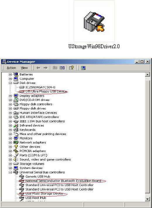This screenshot has width=152, height=208.
Task: Click the Scan for hardware changes icon
Action: [x=83, y=68]
